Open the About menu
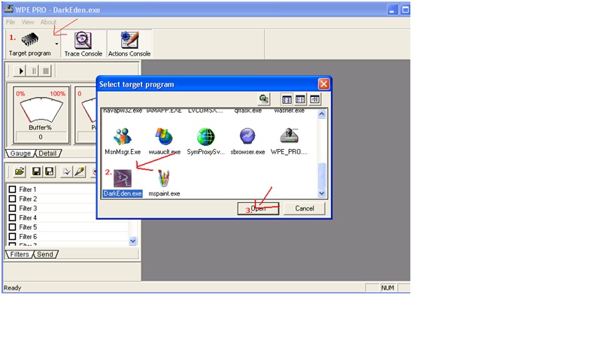Viewport: 616px width, 346px height. pos(48,22)
